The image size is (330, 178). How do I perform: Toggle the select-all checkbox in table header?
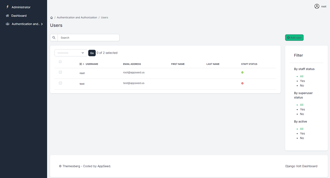click(x=60, y=62)
